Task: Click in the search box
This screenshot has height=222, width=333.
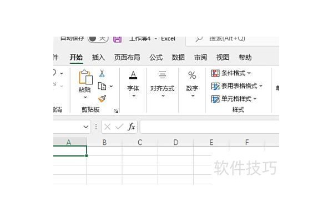Action: click(233, 41)
